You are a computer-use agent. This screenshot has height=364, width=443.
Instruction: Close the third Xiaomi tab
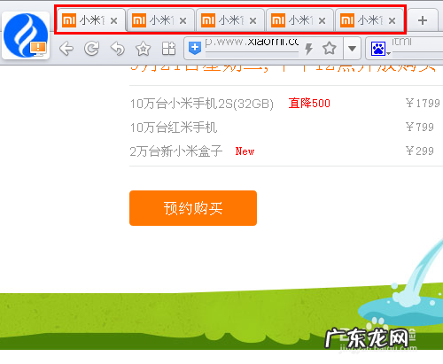(253, 20)
